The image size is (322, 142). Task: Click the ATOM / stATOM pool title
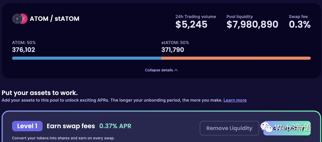pos(54,19)
